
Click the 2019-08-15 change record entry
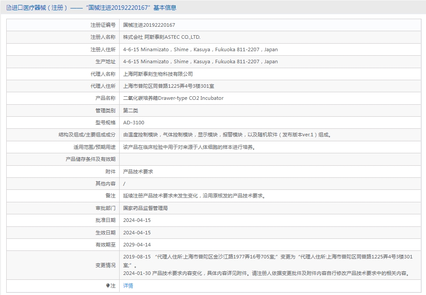[x=268, y=261]
